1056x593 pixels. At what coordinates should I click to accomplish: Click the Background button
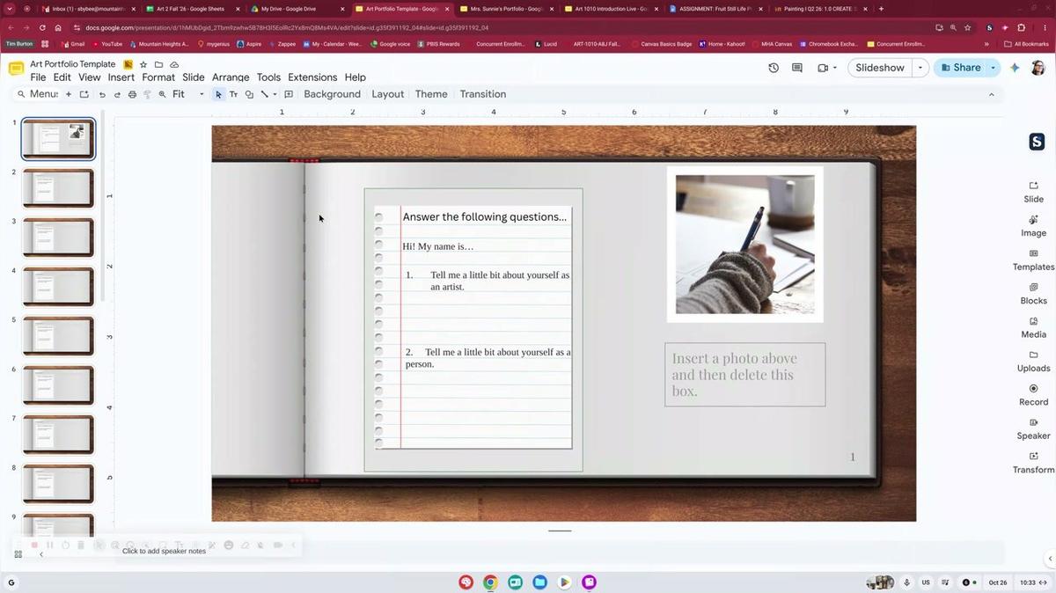coord(332,94)
